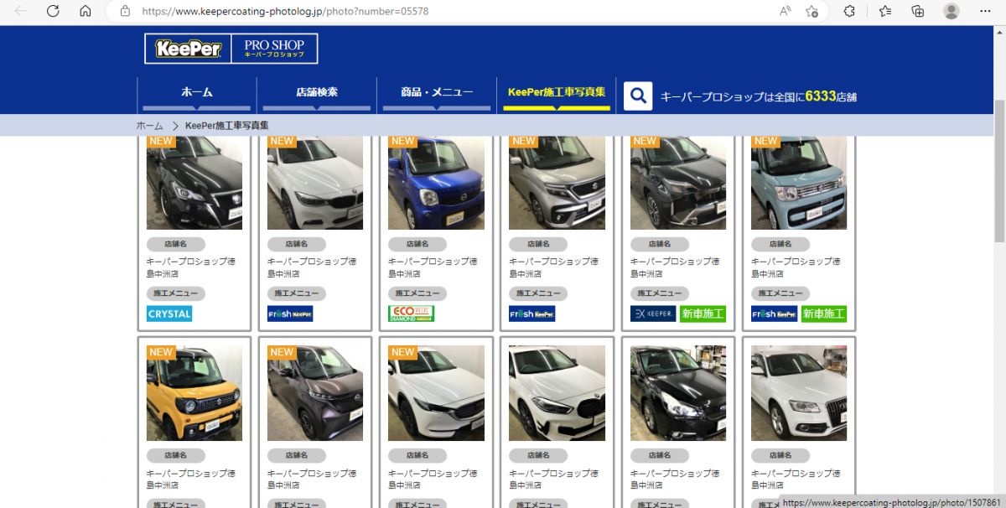Open the 店舗検索 navigation tab
The width and height of the screenshot is (1006, 508).
[x=317, y=92]
